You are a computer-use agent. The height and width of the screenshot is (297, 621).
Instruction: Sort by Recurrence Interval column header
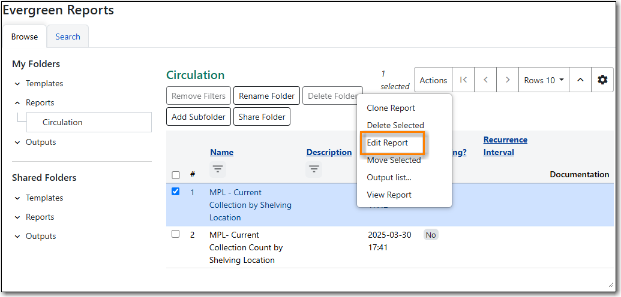click(505, 146)
